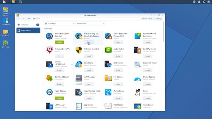Update Active Backup for Business
The width and height of the screenshot is (212, 119).
pos(59,42)
